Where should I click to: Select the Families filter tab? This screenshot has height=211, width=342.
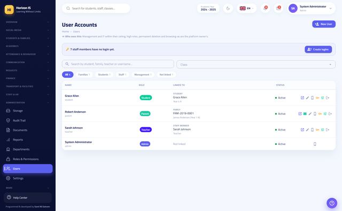pyautogui.click(x=84, y=75)
